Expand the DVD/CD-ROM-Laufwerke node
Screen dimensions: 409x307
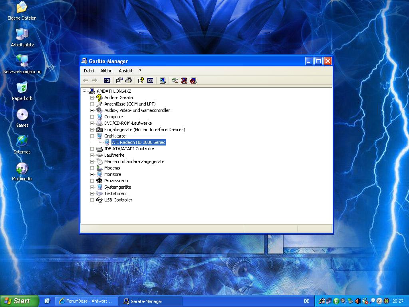pyautogui.click(x=92, y=123)
